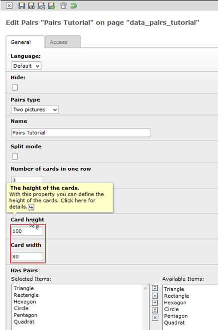
Task: Delete the record with the trash icon
Action: click(64, 5)
